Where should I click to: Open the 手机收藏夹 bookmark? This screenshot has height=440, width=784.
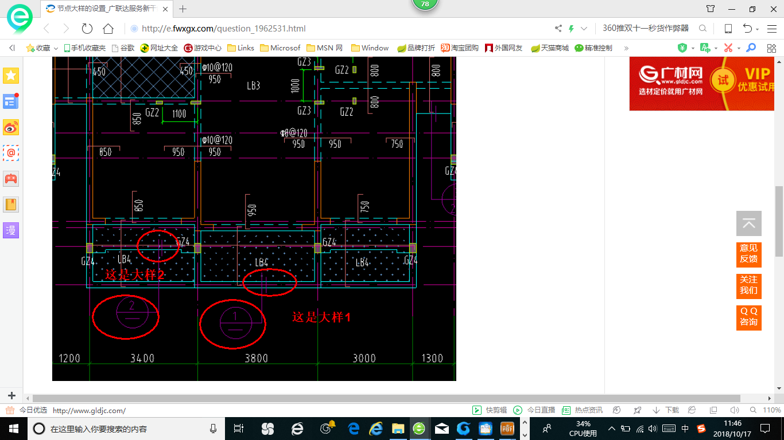(84, 48)
